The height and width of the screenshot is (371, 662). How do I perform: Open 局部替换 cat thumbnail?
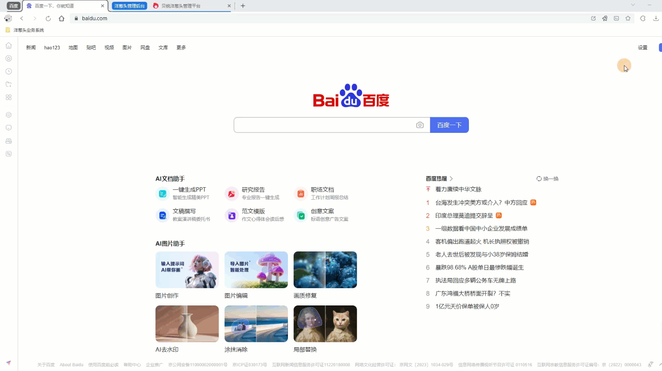(325, 324)
